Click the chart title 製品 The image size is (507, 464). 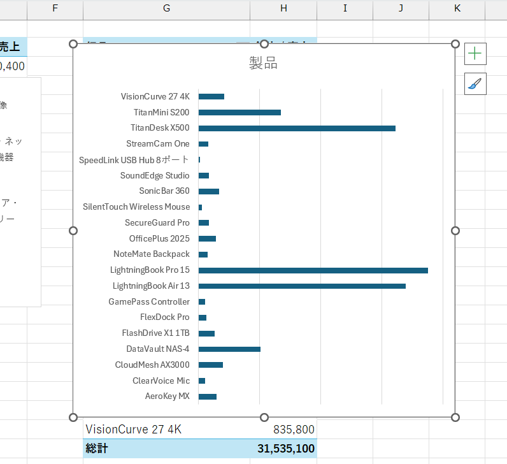263,63
